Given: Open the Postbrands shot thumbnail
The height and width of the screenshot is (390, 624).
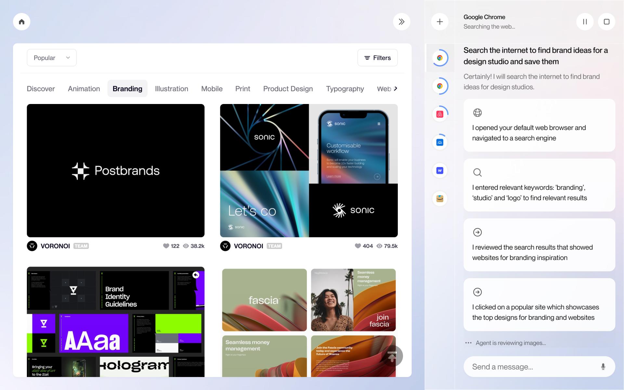Looking at the screenshot, I should (116, 171).
